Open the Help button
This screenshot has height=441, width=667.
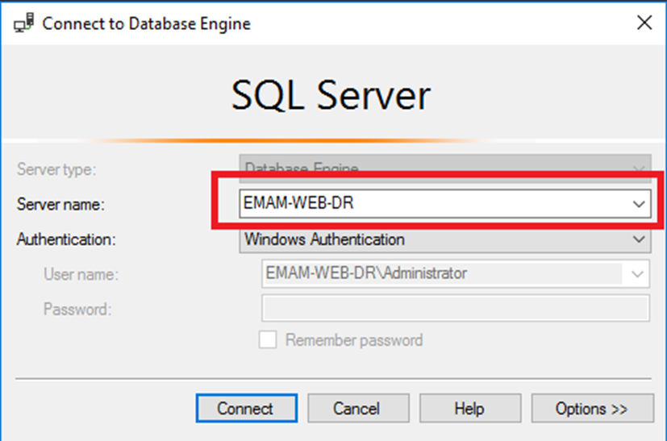coord(470,408)
